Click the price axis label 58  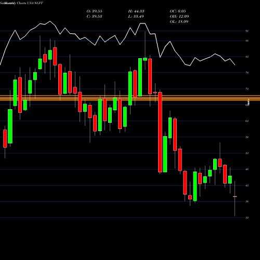(x=247, y=137)
